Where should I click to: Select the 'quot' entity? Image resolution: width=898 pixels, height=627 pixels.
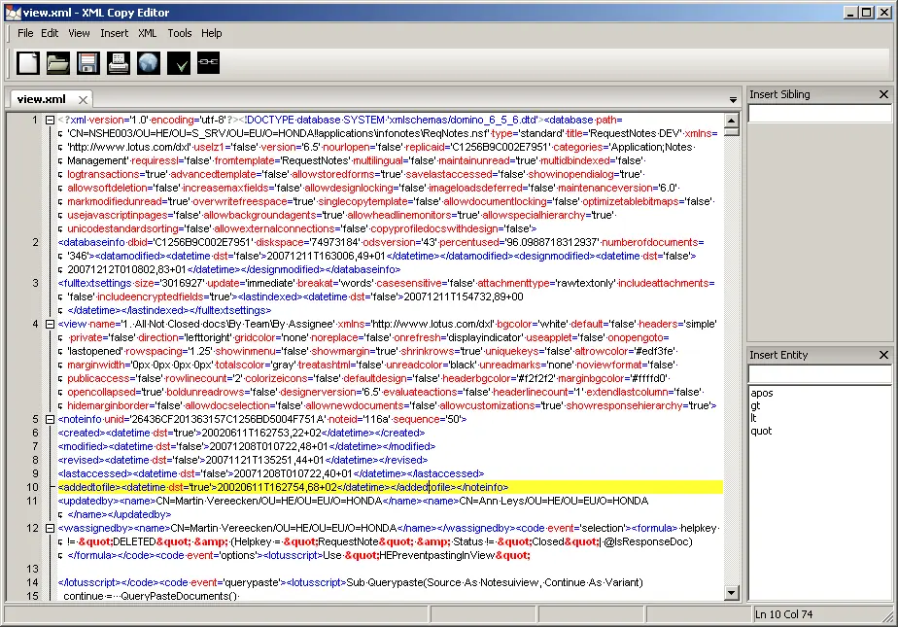point(761,432)
